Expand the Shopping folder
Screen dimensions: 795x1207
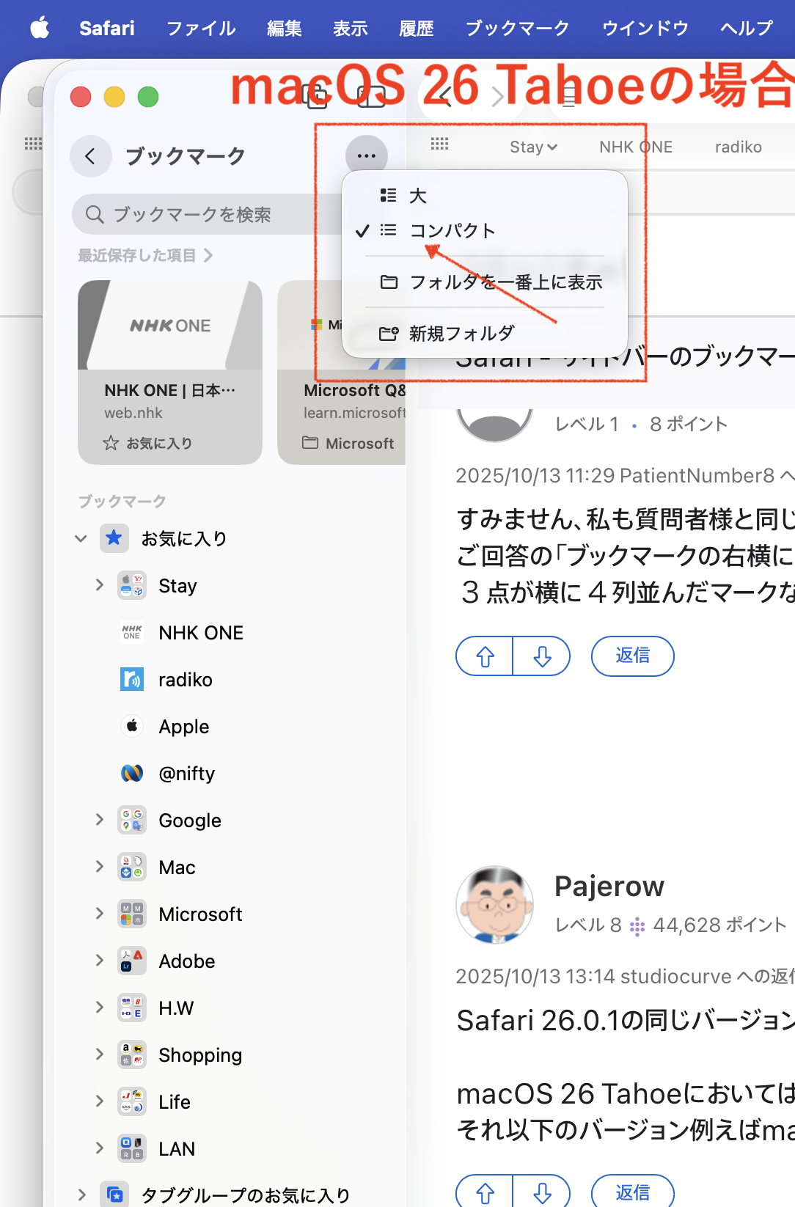coord(100,1054)
